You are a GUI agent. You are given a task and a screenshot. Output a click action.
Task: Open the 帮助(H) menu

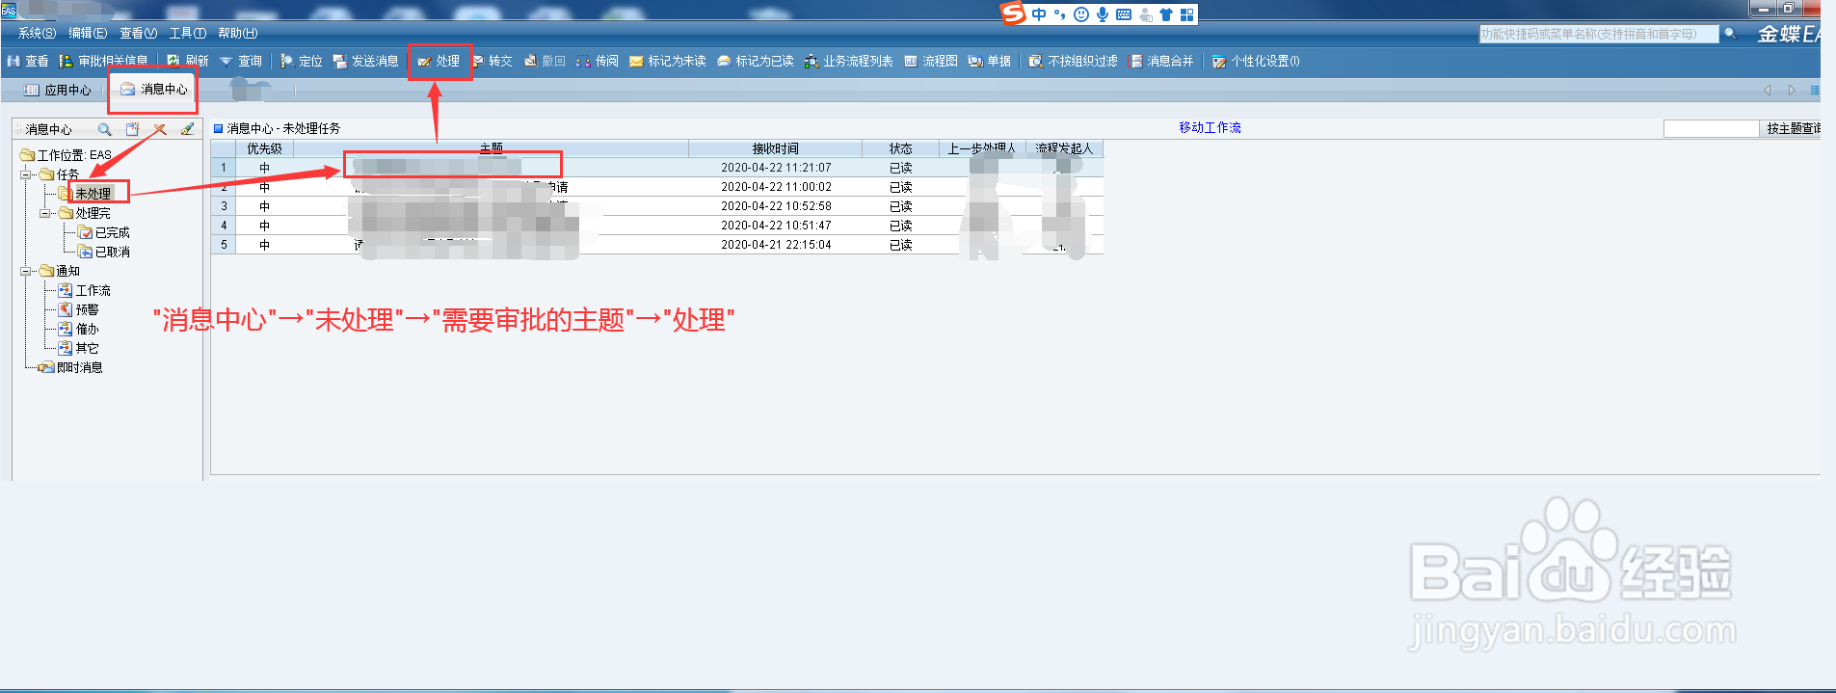click(x=238, y=33)
